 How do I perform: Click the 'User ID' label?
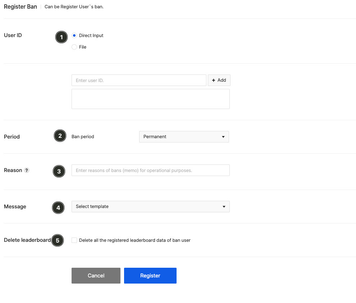[x=13, y=35]
